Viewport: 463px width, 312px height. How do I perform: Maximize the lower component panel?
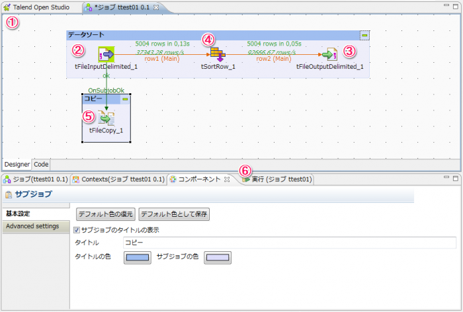pyautogui.click(x=456, y=178)
